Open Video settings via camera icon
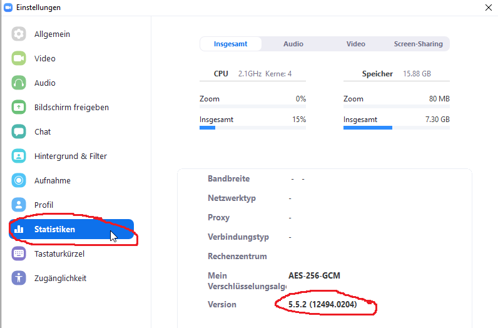 click(x=19, y=58)
